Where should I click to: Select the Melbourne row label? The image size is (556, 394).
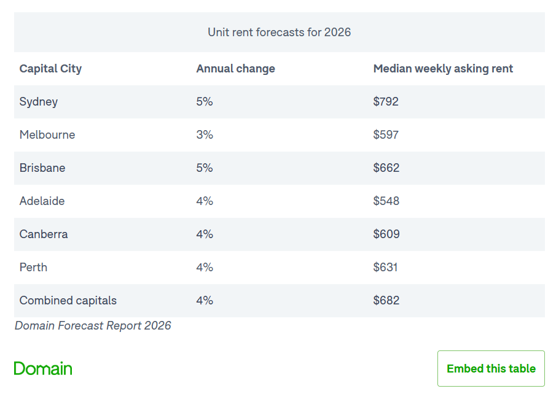(47, 135)
